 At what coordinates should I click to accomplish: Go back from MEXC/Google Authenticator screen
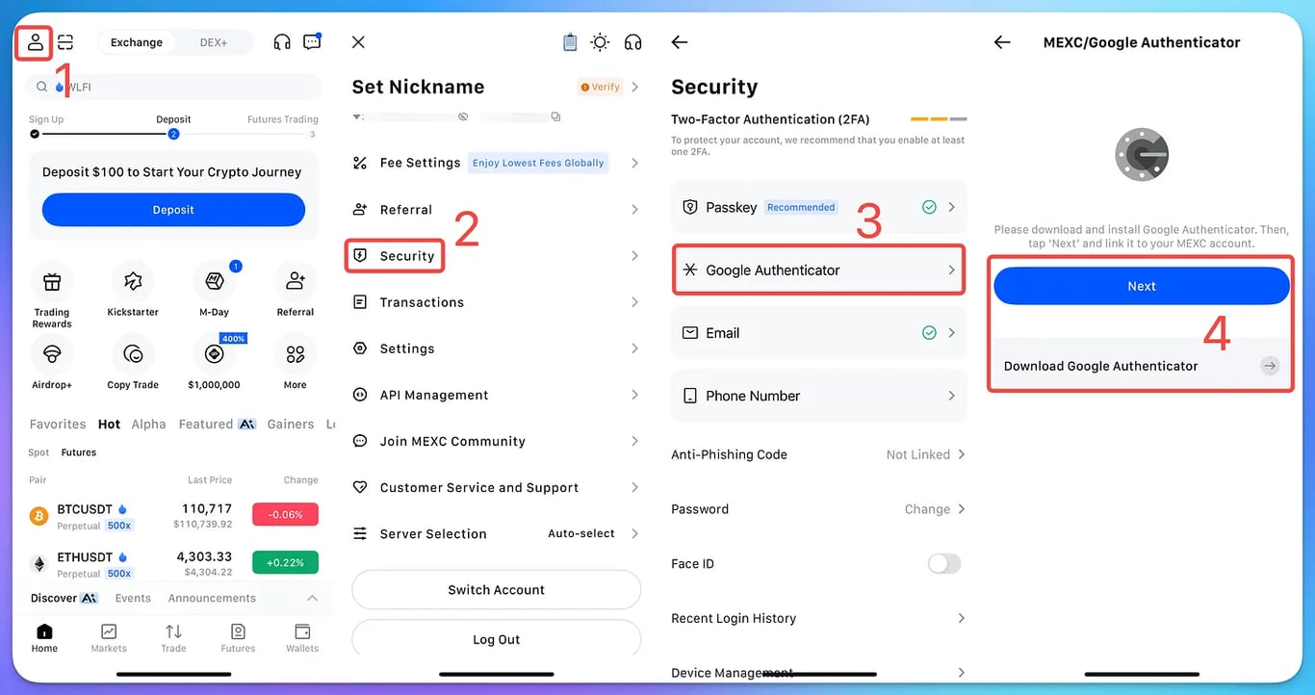(1002, 42)
